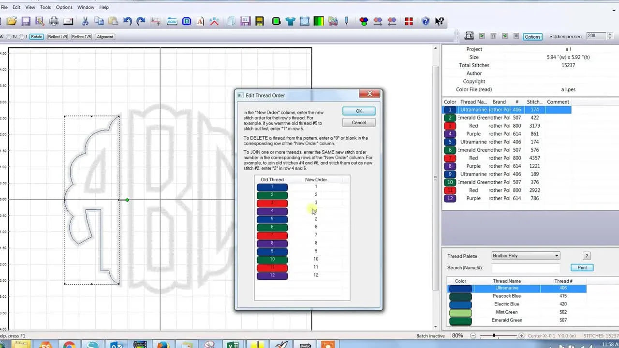The height and width of the screenshot is (348, 619).
Task: Start stitch simulation with the play button
Action: (x=482, y=36)
